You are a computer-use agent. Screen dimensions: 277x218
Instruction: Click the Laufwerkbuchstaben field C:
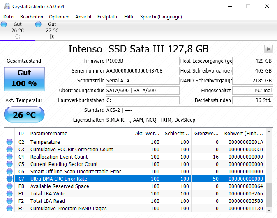[142, 100]
